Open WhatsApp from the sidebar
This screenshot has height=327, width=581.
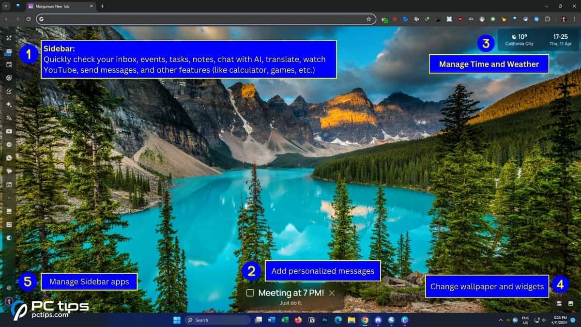click(9, 157)
